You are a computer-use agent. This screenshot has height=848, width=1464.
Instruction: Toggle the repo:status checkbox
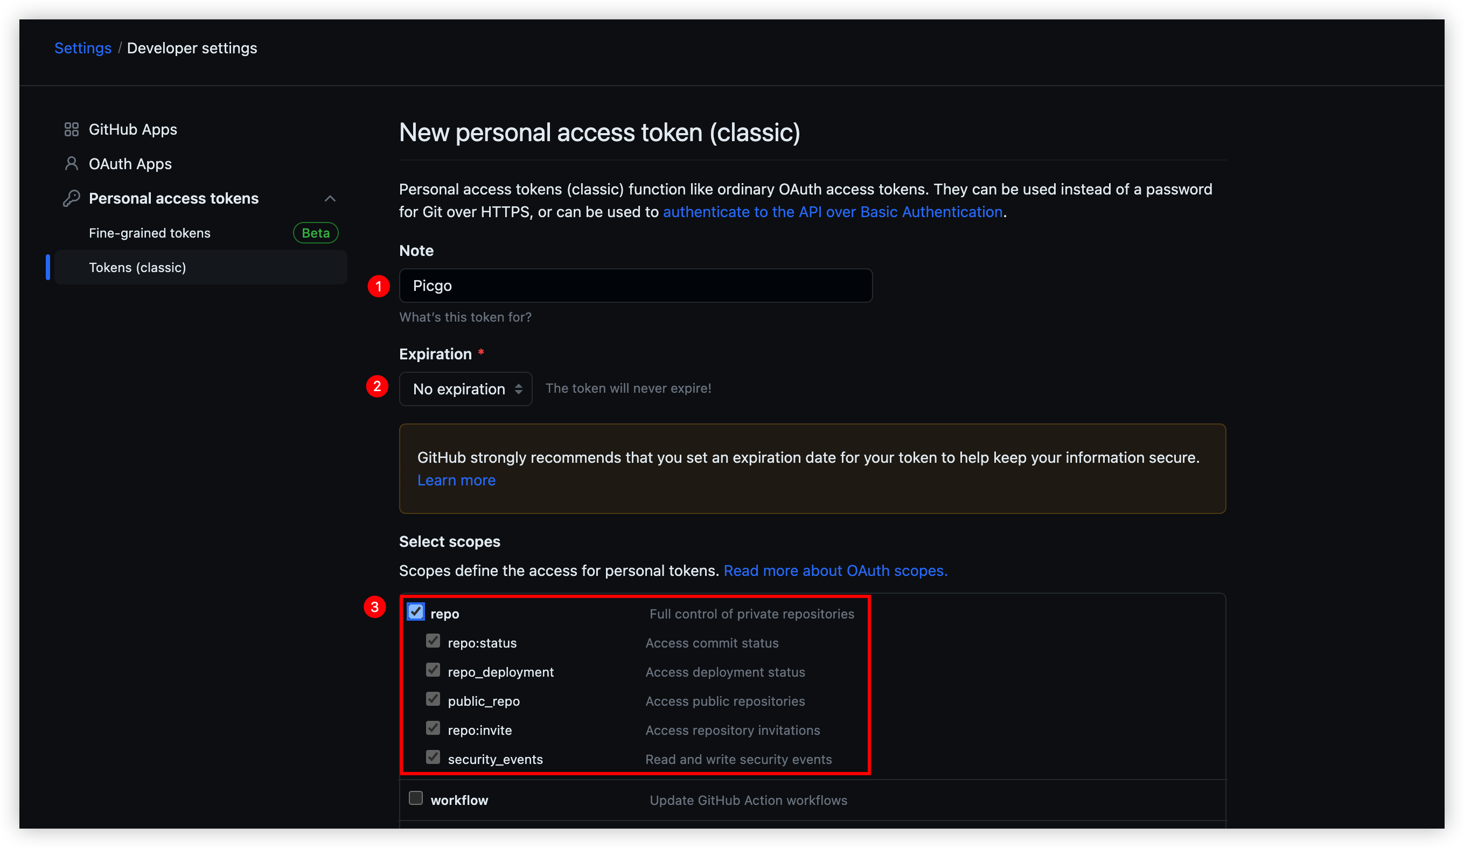433,641
